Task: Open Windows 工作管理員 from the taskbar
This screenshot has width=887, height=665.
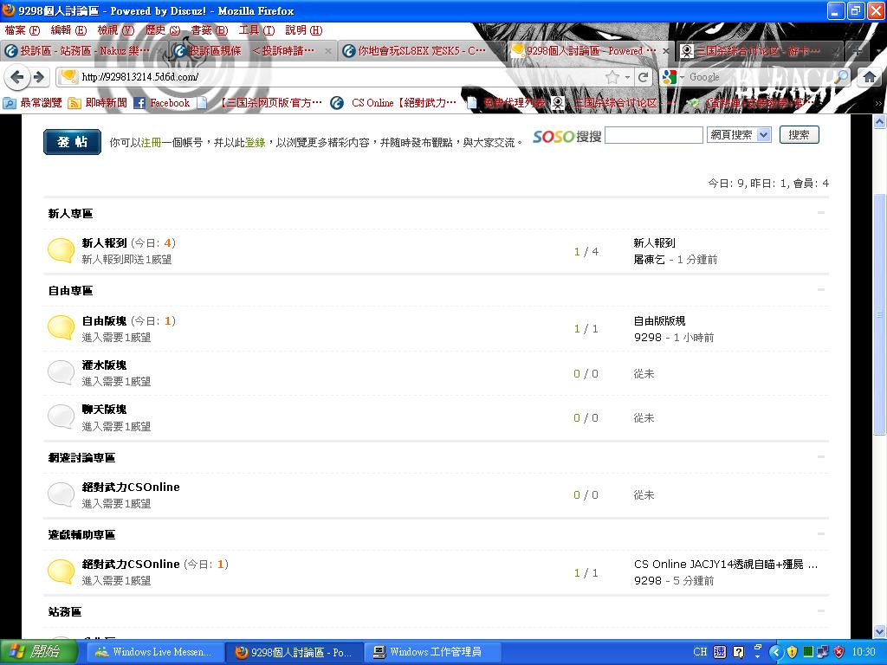Action: pos(427,652)
